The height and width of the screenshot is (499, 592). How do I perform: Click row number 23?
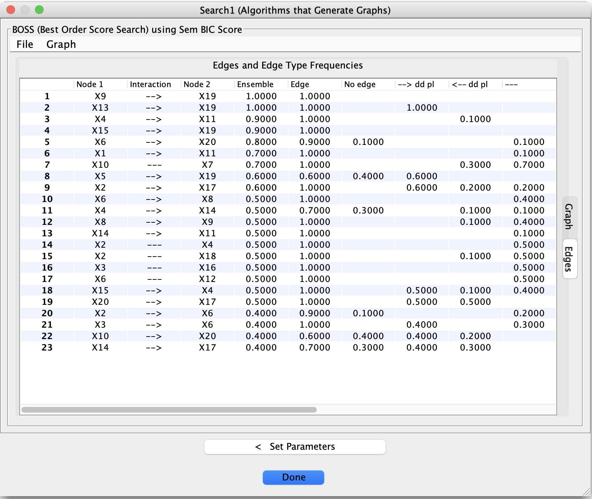pos(47,347)
